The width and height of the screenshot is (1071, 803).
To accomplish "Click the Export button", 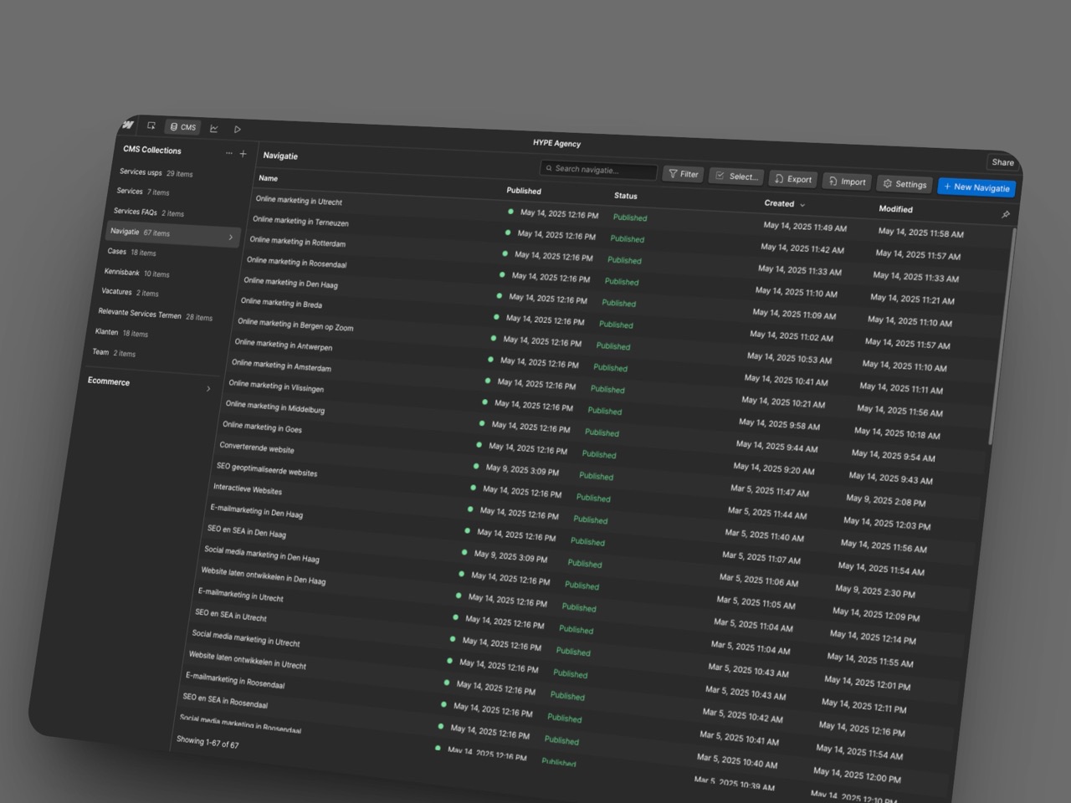I will (793, 179).
